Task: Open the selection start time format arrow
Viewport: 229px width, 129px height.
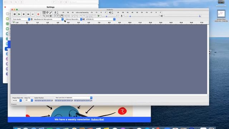Action: tap(73, 100)
